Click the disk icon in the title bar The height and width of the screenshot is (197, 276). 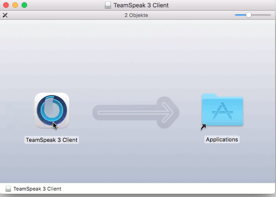[x=107, y=6]
